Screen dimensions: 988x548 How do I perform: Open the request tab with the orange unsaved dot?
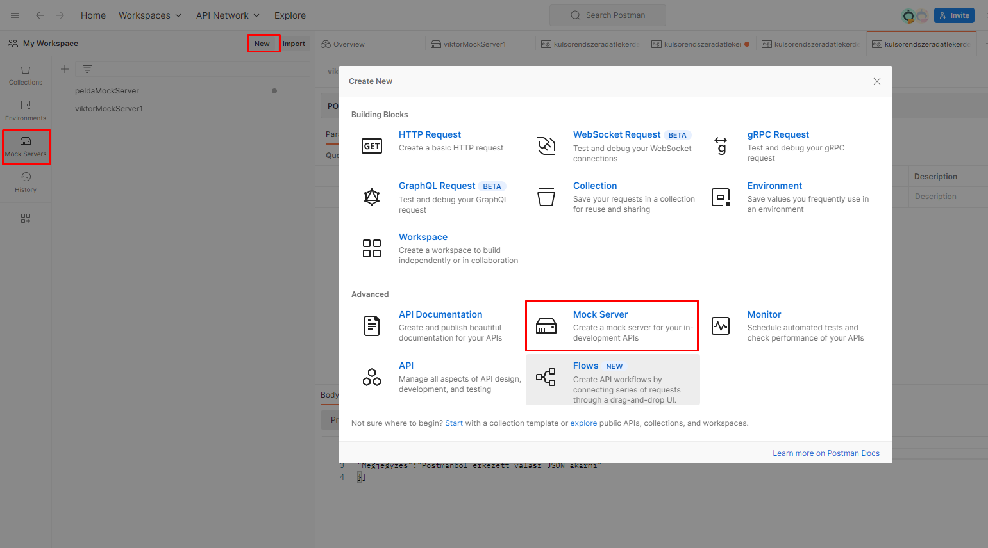(701, 44)
